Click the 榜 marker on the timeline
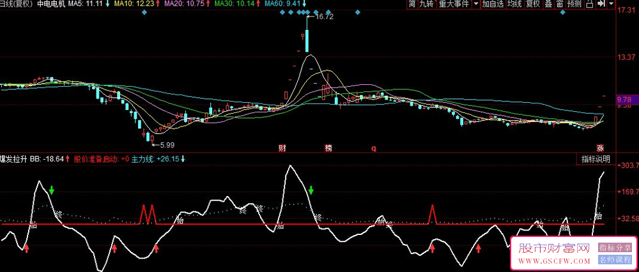The image size is (639, 272). 328,147
